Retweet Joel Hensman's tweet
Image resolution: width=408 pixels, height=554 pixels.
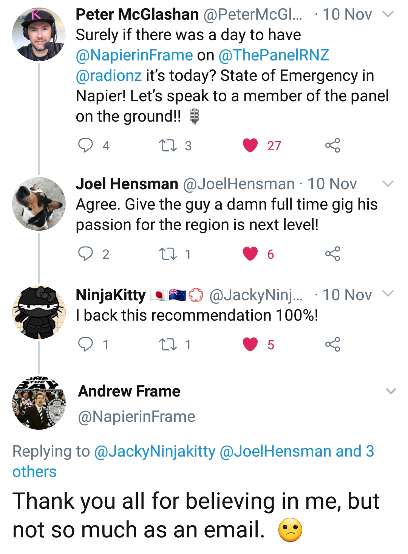click(x=168, y=254)
